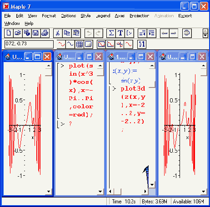Open the Style menu

click(x=85, y=16)
